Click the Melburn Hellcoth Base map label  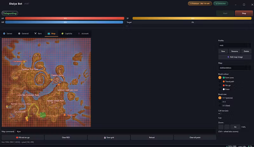tap(68, 90)
